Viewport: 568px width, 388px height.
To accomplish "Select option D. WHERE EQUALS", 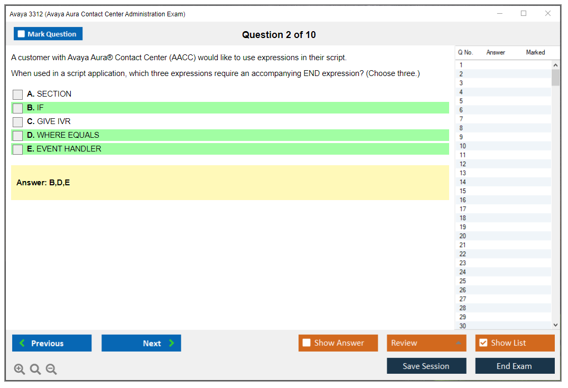I will point(18,136).
